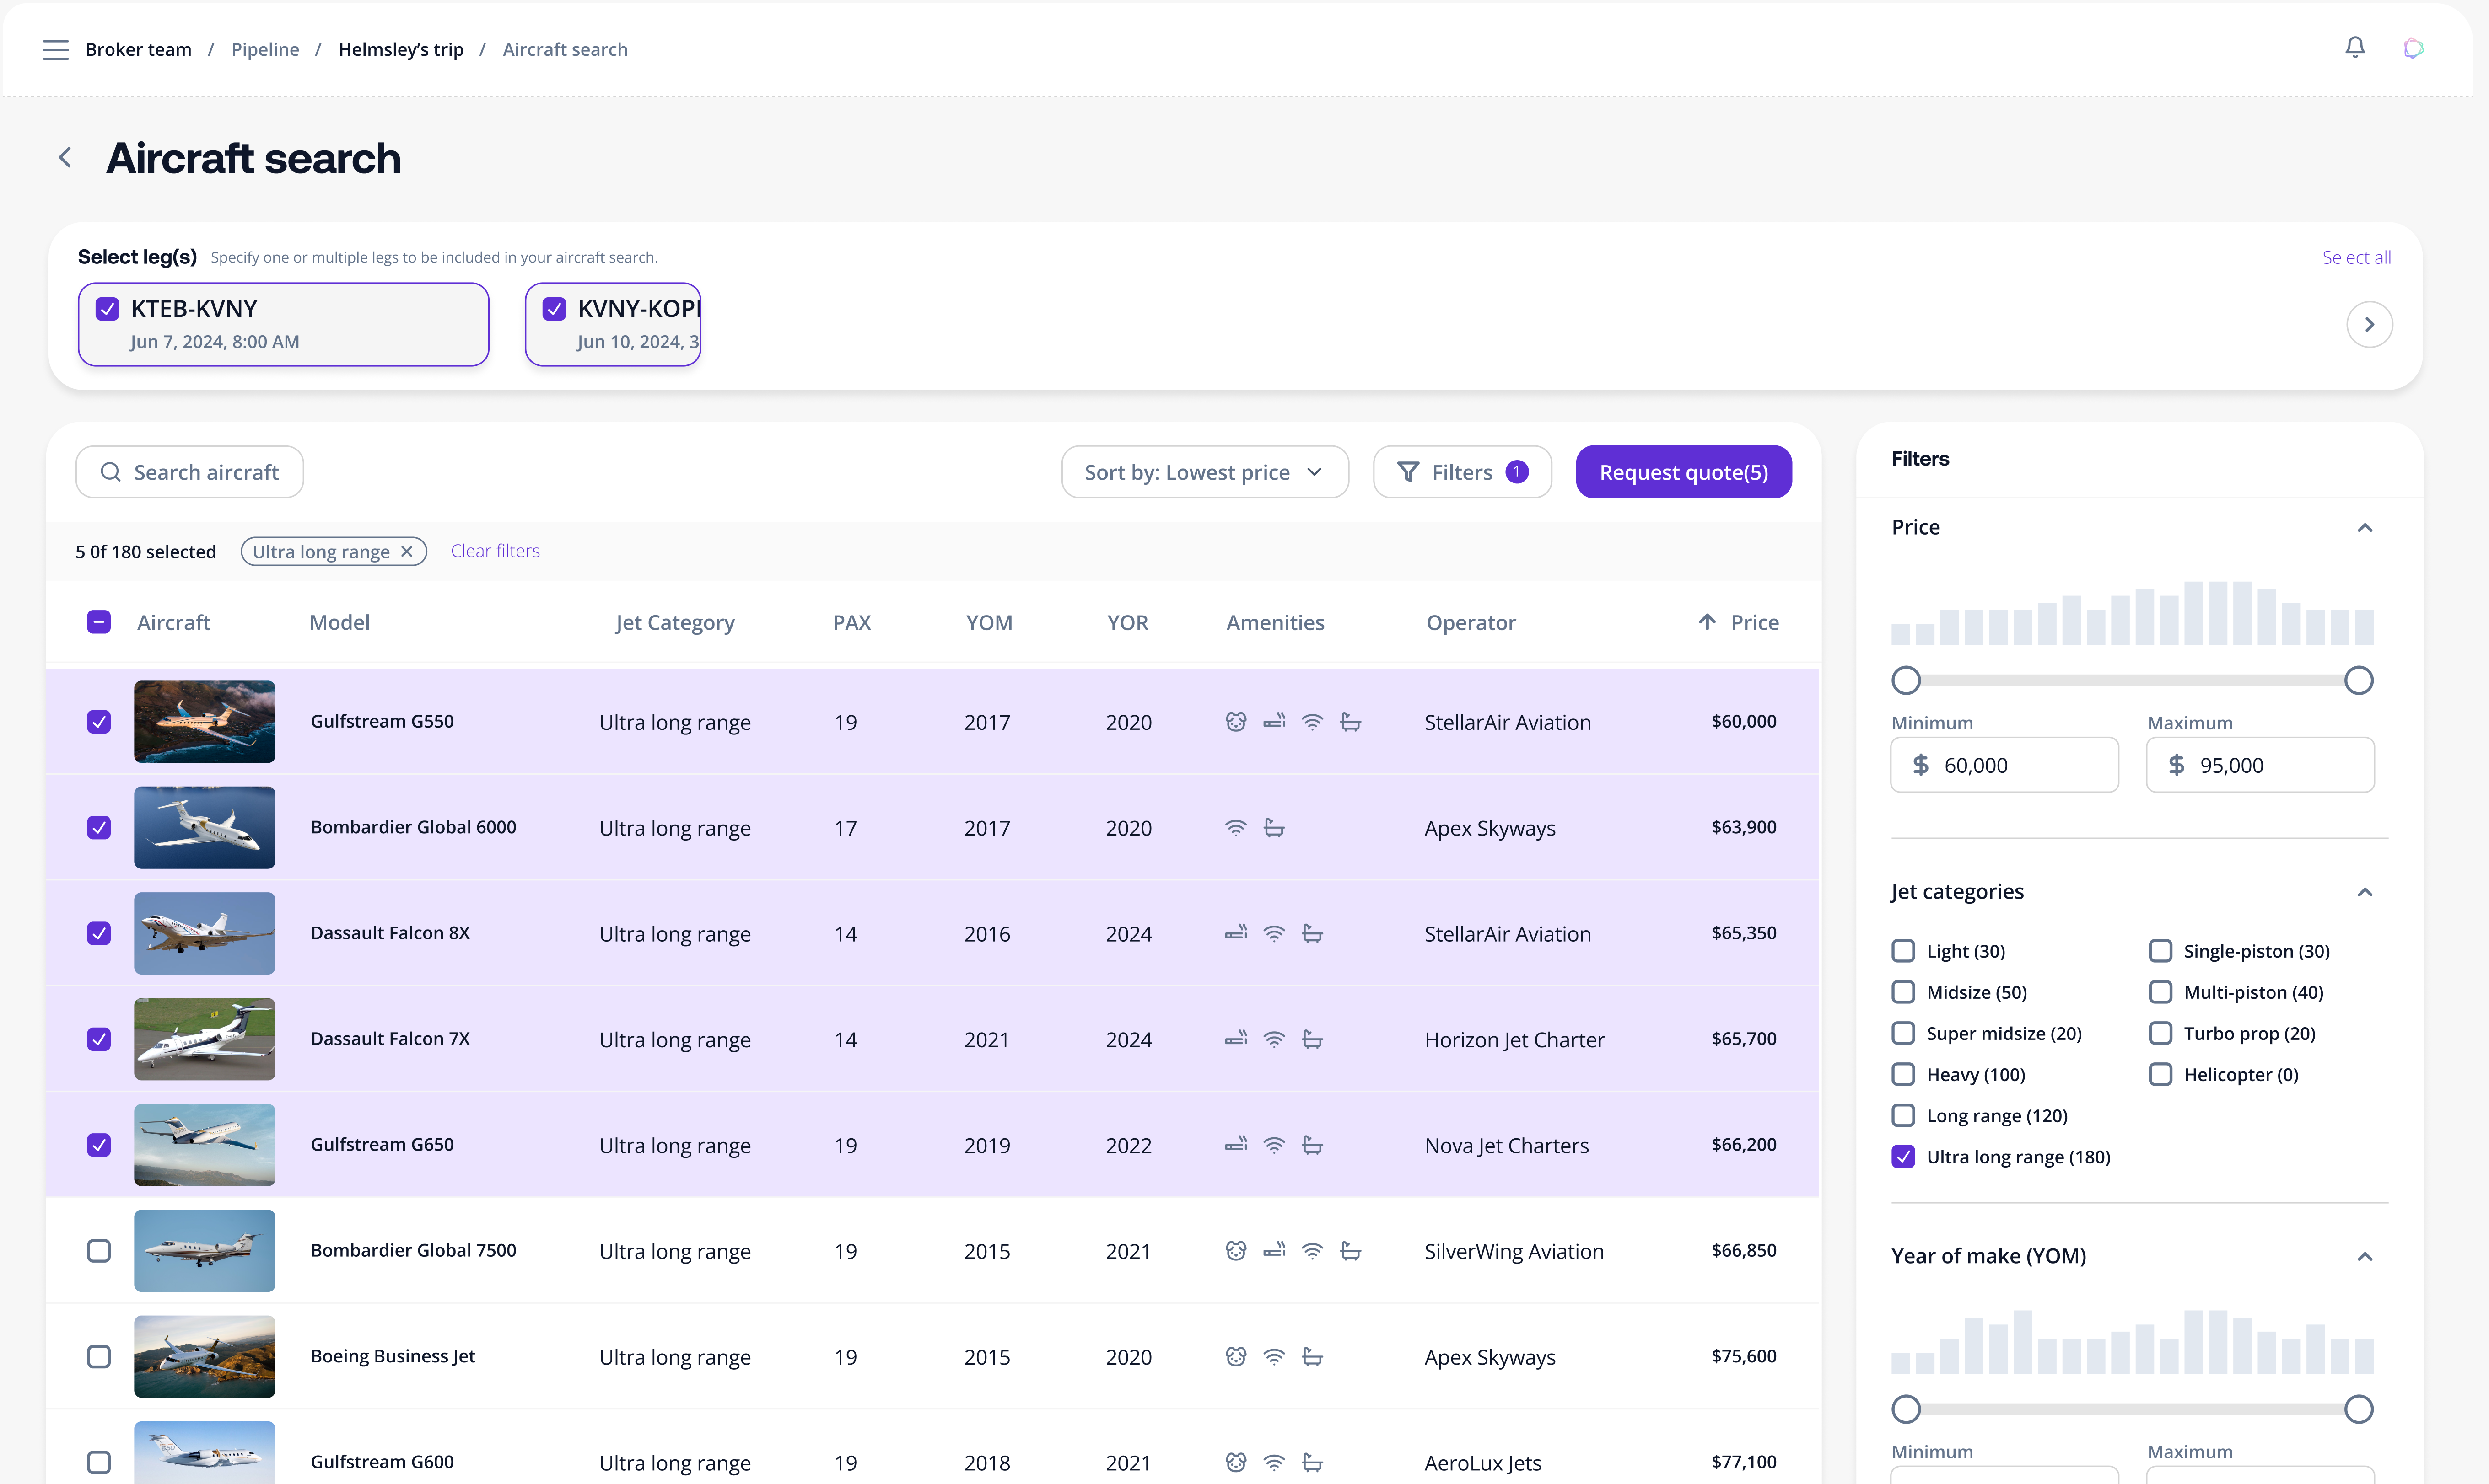
Task: Select the Bombardier Global 7500 row checkbox
Action: (99, 1251)
